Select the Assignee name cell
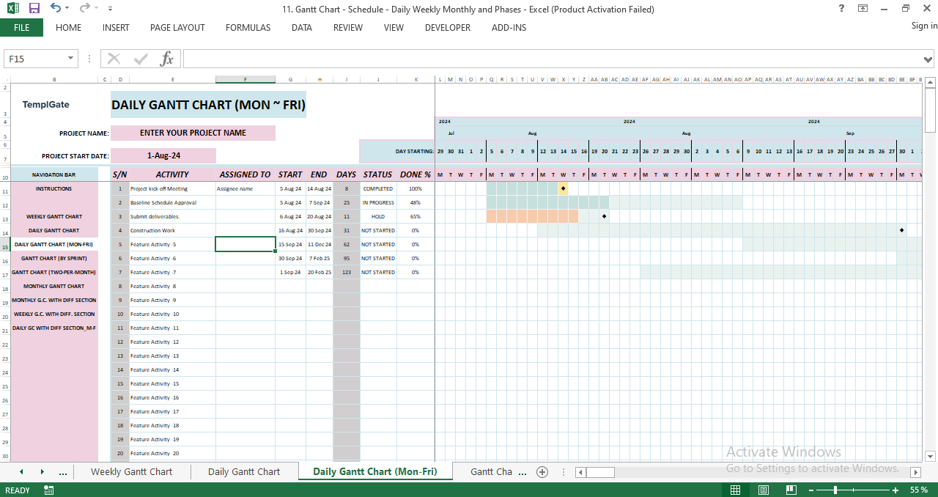 (245, 188)
